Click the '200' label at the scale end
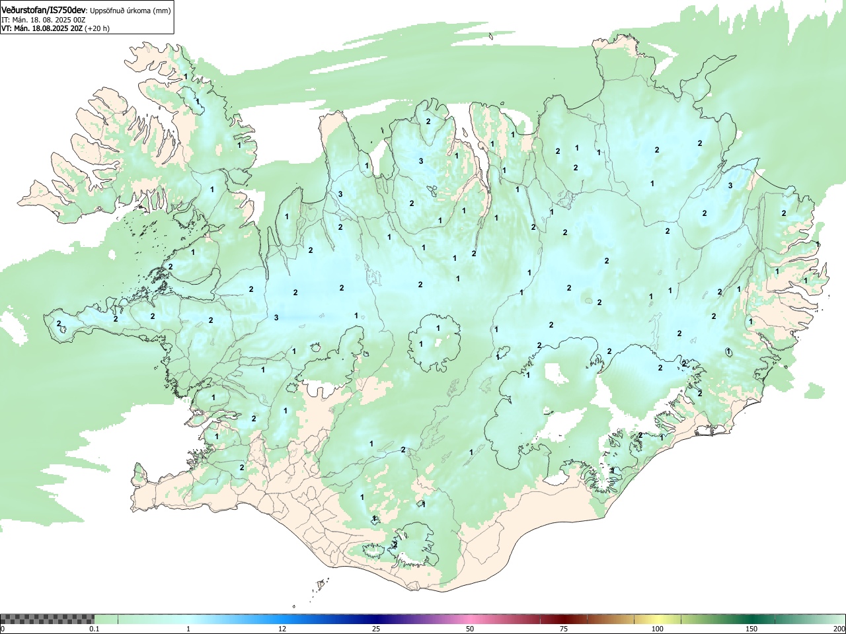The height and width of the screenshot is (634, 846). (x=839, y=629)
